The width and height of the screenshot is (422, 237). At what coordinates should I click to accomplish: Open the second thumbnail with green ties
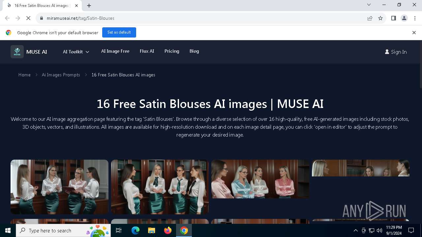point(160,187)
